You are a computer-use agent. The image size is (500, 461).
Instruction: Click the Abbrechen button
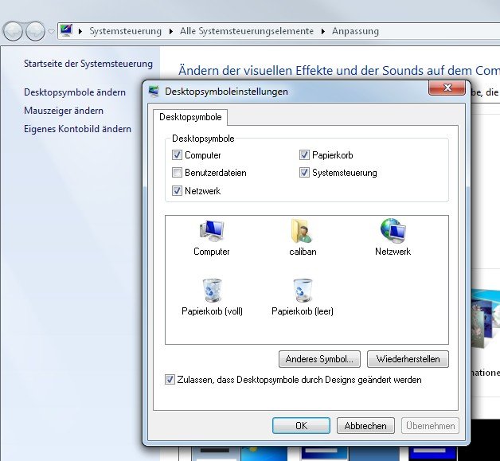365,426
